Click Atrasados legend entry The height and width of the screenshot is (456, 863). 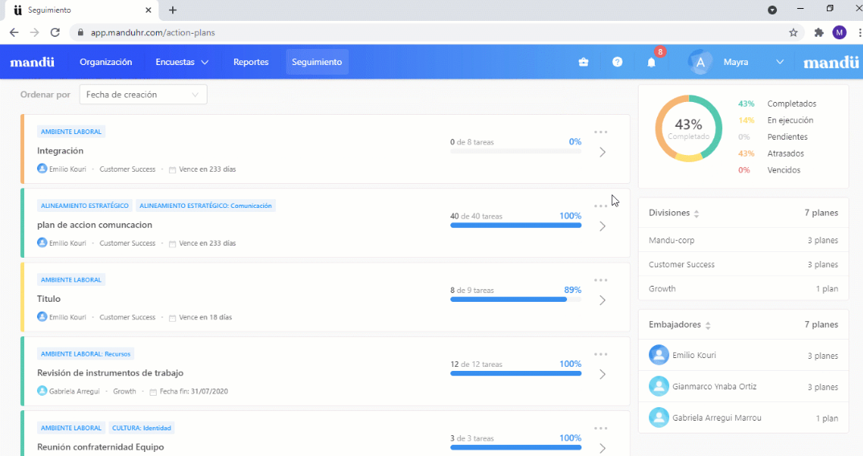click(786, 154)
